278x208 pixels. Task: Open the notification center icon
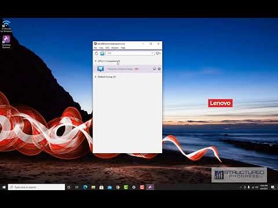point(273,187)
